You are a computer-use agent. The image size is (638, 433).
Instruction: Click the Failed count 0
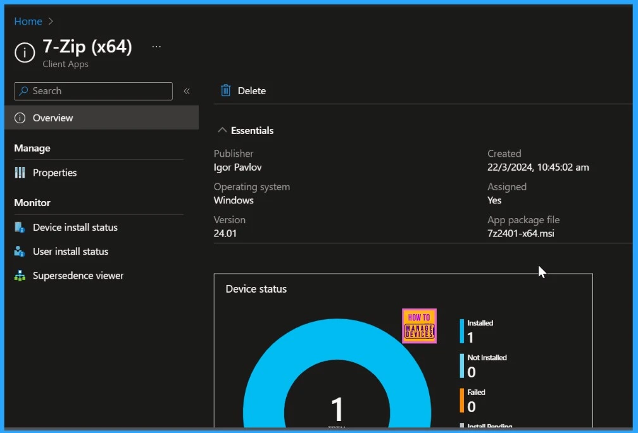pyautogui.click(x=472, y=406)
